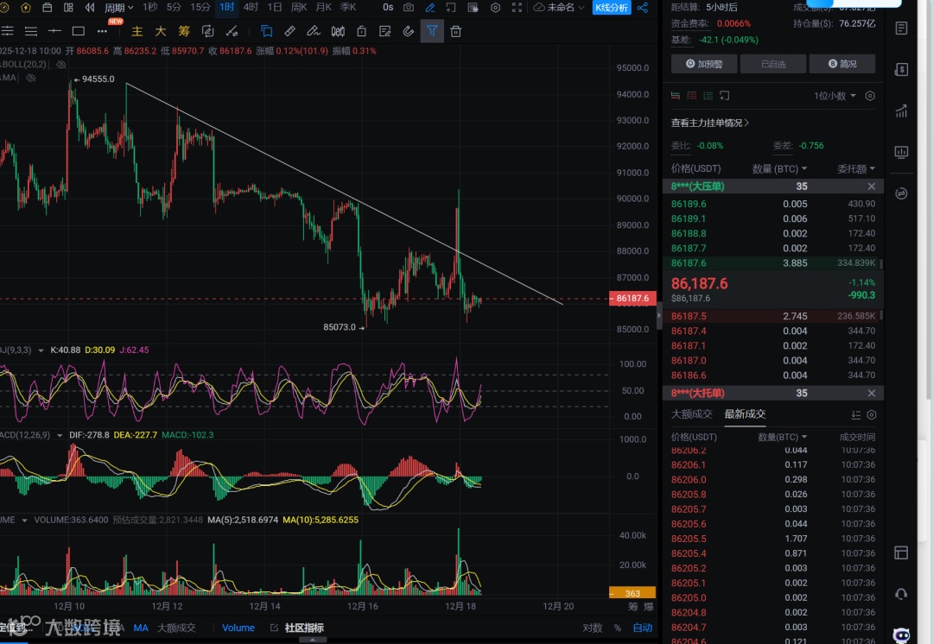
Task: Show both bids and asks order book view
Action: [x=676, y=96]
